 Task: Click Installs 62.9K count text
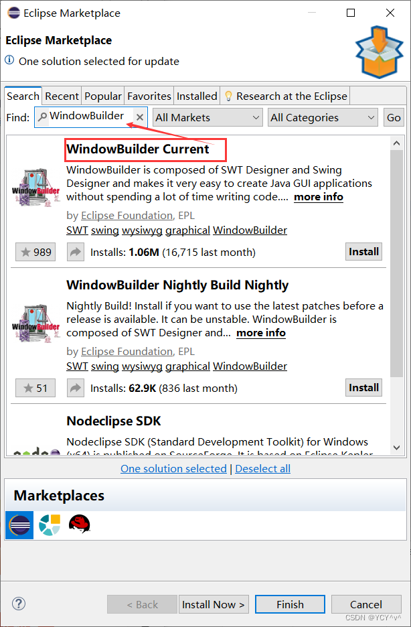(164, 389)
